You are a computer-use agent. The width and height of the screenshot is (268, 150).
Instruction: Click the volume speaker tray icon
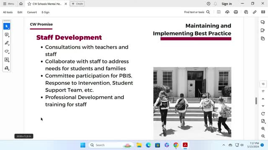coord(242,145)
